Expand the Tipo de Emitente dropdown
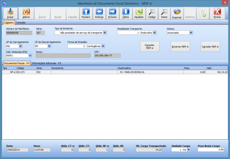The image size is (230, 159). pos(105,33)
